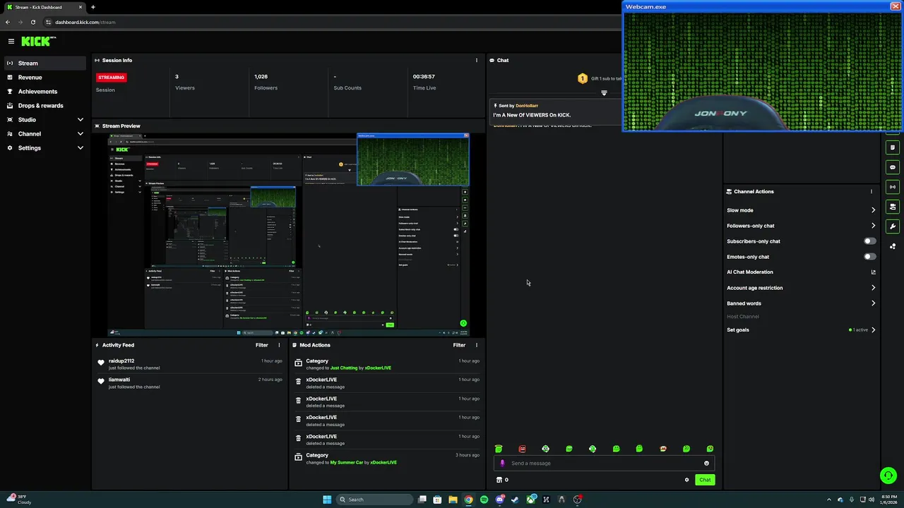Open Banned words settings
Image resolution: width=904 pixels, height=508 pixels.
801,303
